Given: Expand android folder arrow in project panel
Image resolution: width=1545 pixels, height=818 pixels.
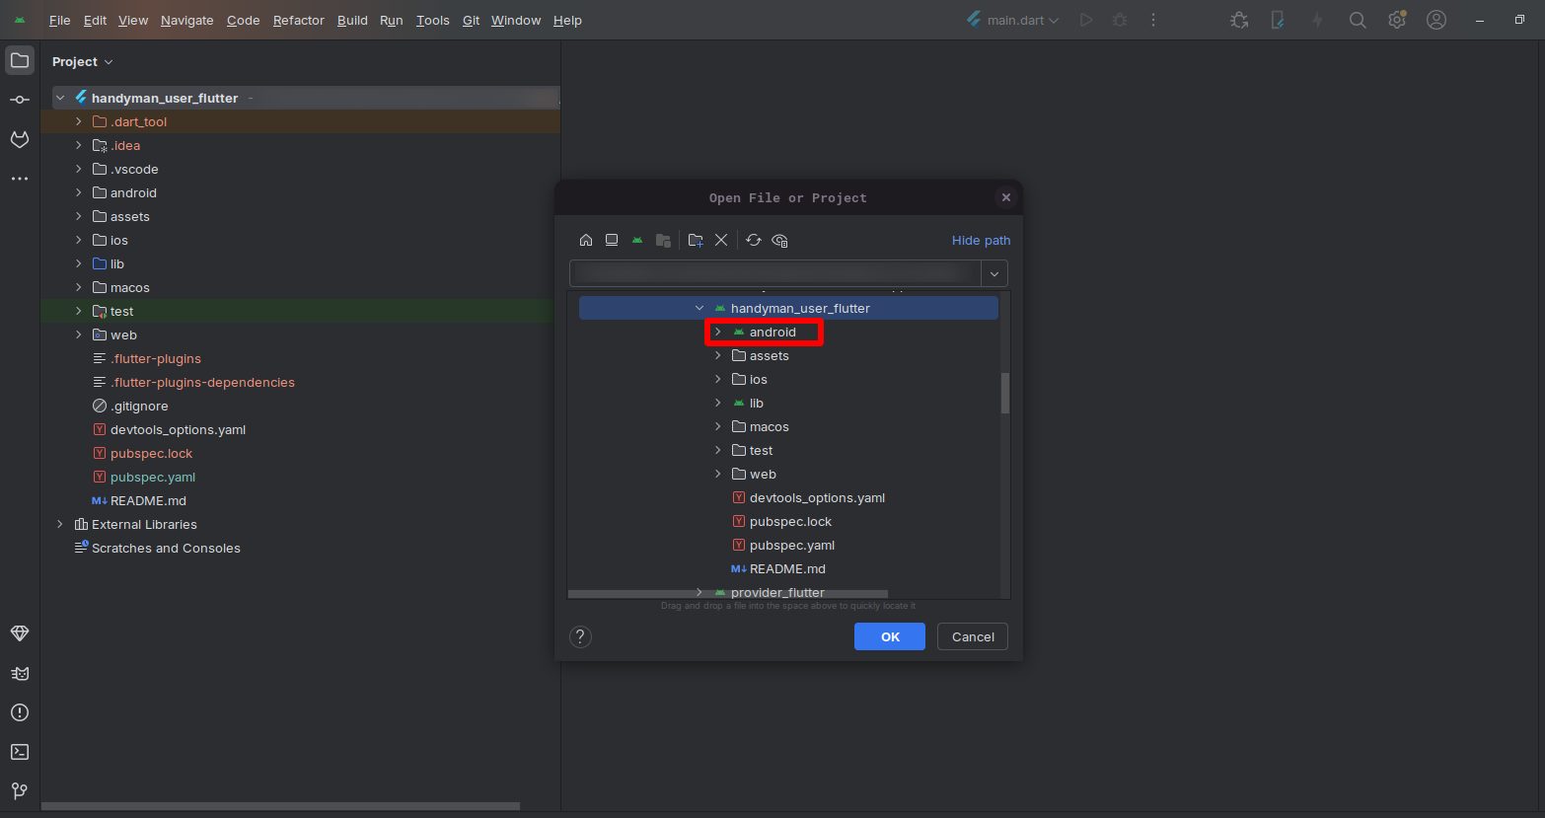Looking at the screenshot, I should (79, 192).
